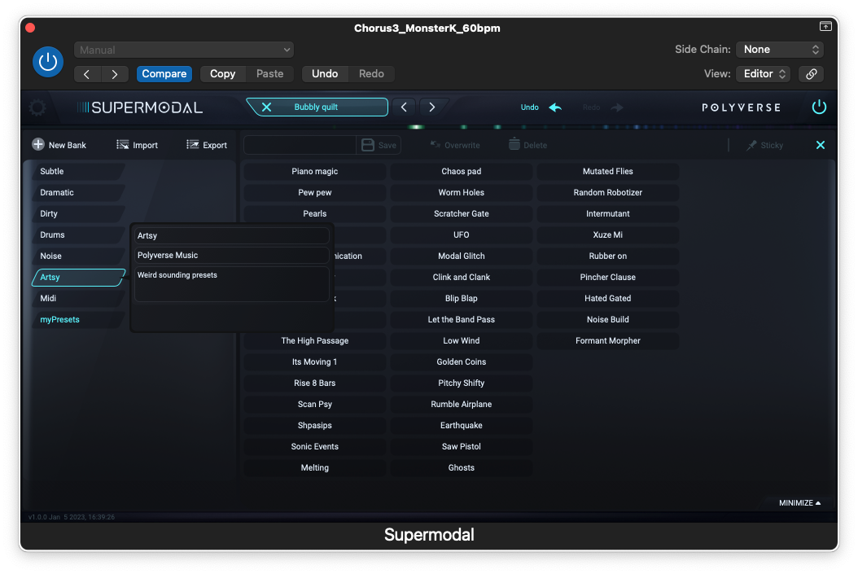Click the link icon beside View
Screen dimensions: 858x574
[x=811, y=74]
